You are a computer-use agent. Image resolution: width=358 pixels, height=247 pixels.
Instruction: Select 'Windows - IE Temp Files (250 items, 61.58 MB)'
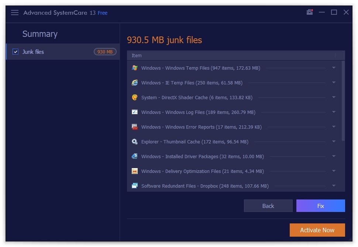point(192,83)
